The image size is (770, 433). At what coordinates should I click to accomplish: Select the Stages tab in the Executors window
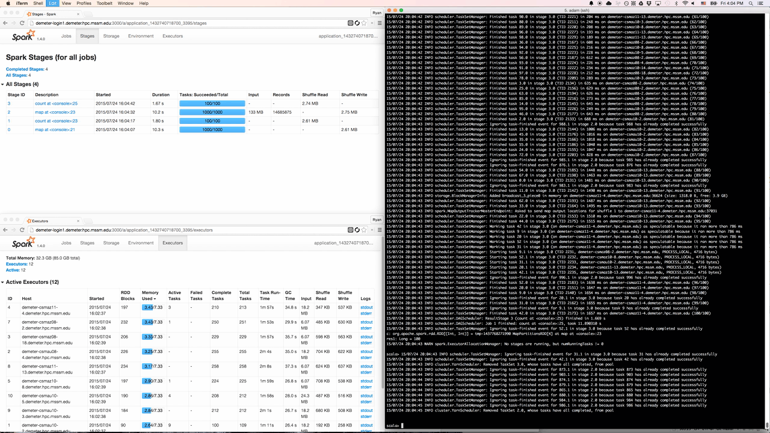(87, 243)
